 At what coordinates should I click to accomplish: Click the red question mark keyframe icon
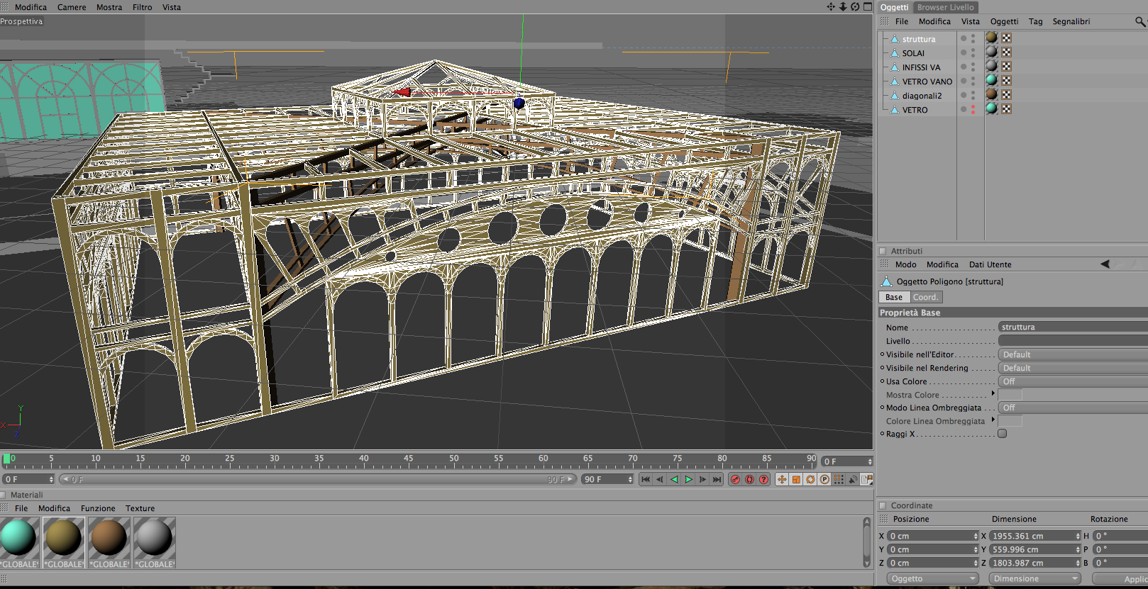pyautogui.click(x=763, y=480)
